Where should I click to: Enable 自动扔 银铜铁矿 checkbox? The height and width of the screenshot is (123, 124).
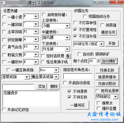pyautogui.click(x=79, y=54)
